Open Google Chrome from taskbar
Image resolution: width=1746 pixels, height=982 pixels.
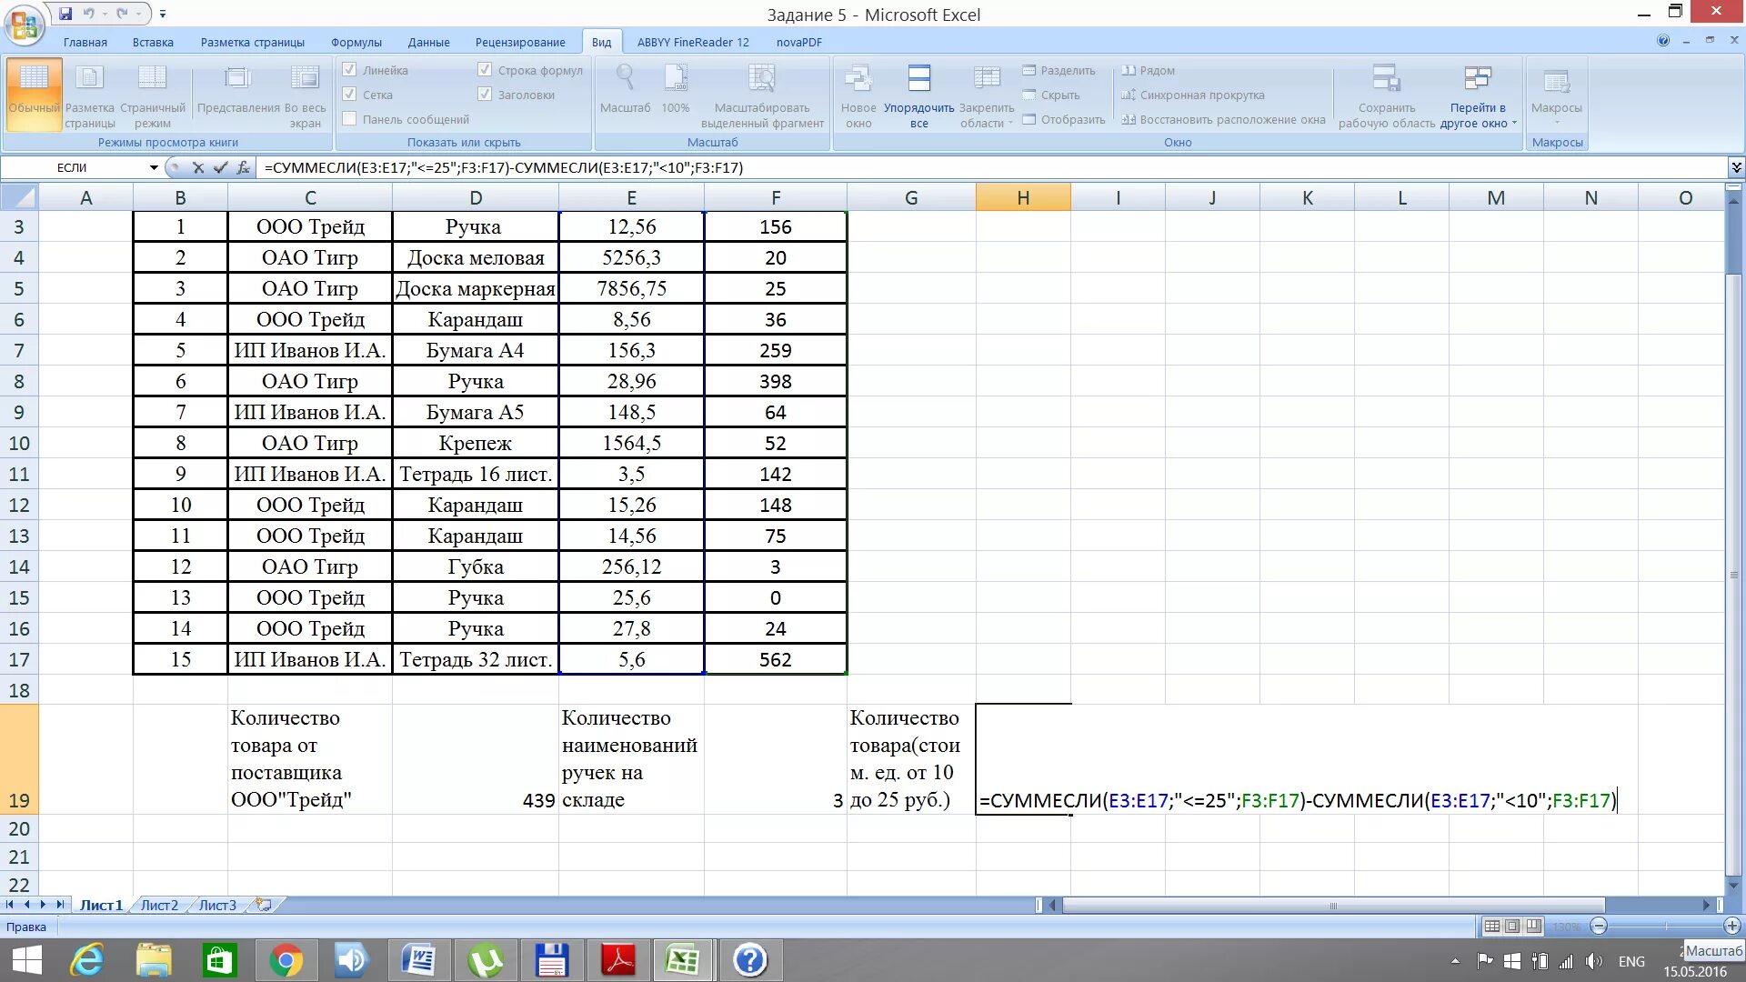(x=286, y=960)
